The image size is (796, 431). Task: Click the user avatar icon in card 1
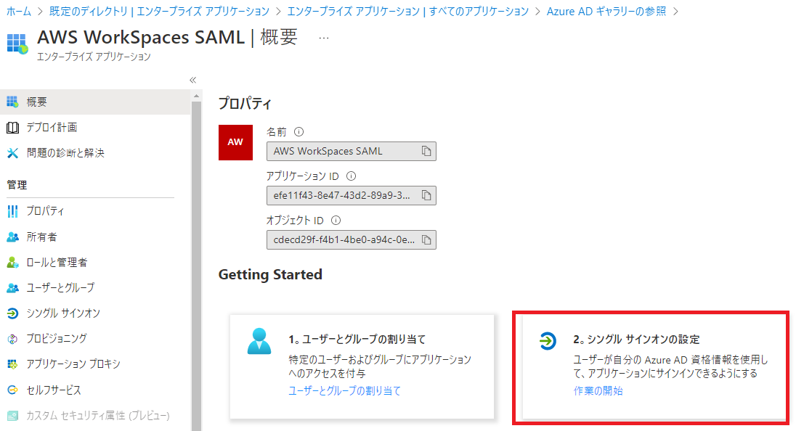[259, 341]
